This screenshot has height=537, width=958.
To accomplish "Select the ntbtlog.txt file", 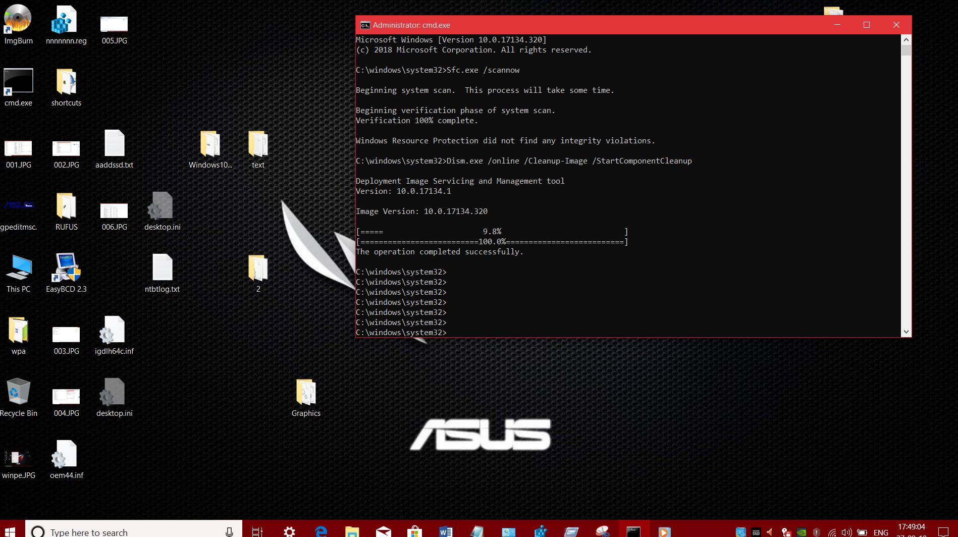I will click(162, 273).
